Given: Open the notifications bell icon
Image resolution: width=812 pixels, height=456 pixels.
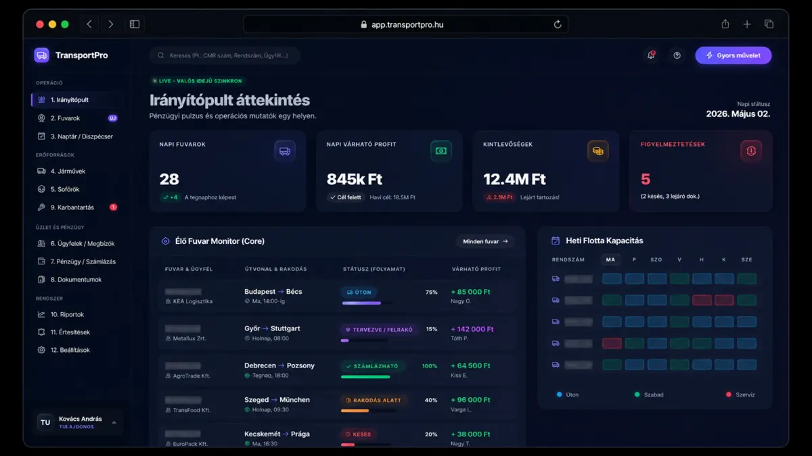Looking at the screenshot, I should [x=651, y=55].
